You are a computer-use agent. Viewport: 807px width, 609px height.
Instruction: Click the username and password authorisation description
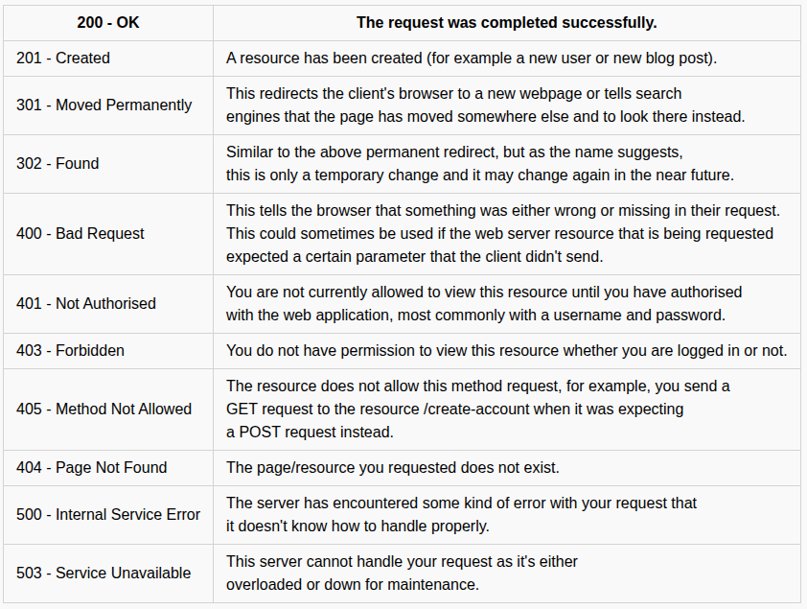pos(483,304)
